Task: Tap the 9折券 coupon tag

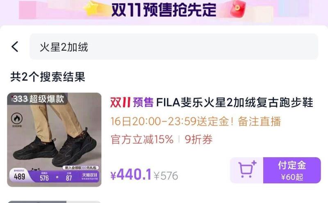Action: click(x=198, y=139)
